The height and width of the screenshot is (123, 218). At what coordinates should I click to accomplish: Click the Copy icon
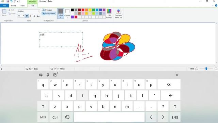click(x=9, y=14)
